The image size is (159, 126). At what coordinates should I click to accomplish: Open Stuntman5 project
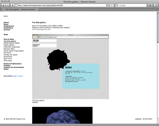pyautogui.click(x=8, y=57)
